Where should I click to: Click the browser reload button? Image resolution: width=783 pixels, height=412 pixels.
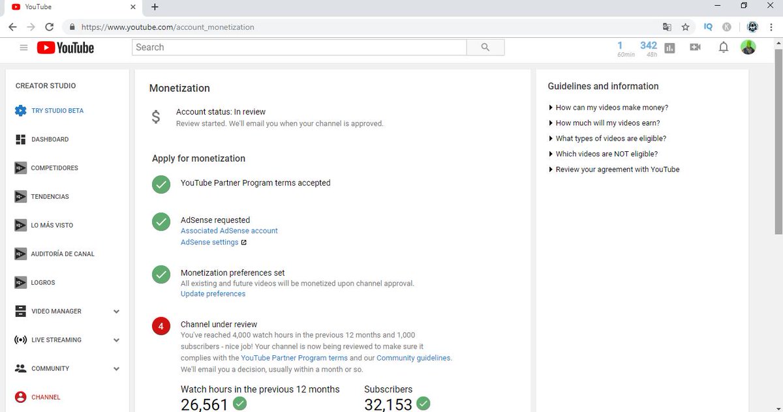click(x=49, y=27)
